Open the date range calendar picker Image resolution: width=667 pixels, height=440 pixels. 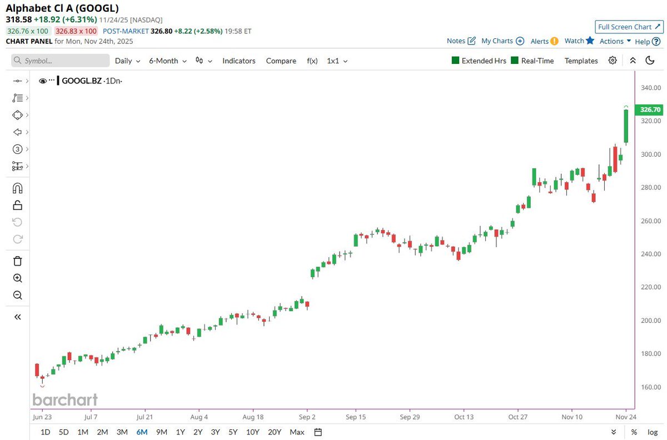click(318, 432)
